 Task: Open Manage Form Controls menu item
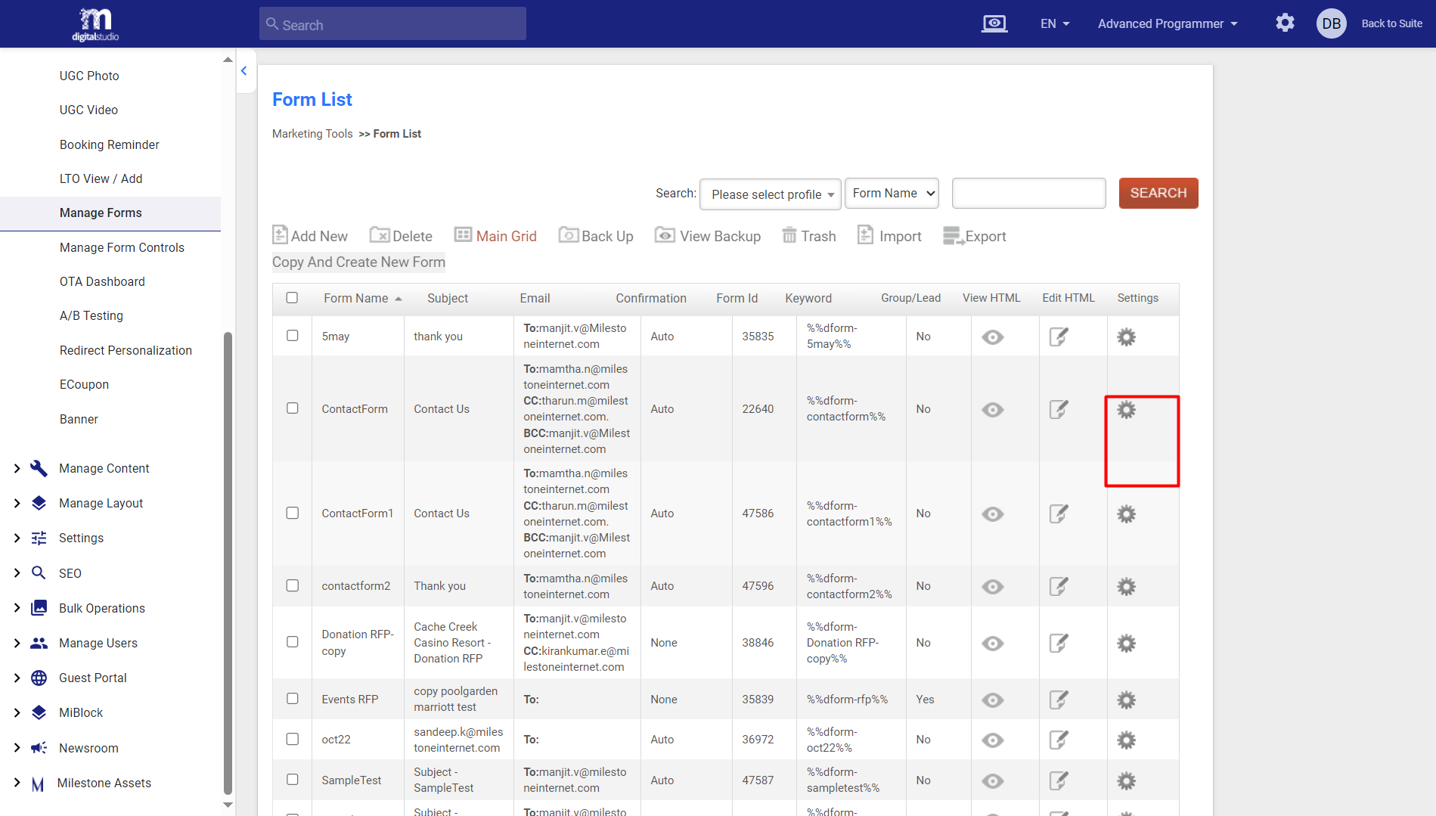click(x=122, y=247)
